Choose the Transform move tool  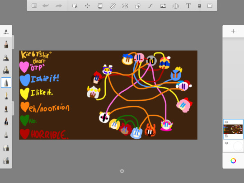pyautogui.click(x=87, y=6)
